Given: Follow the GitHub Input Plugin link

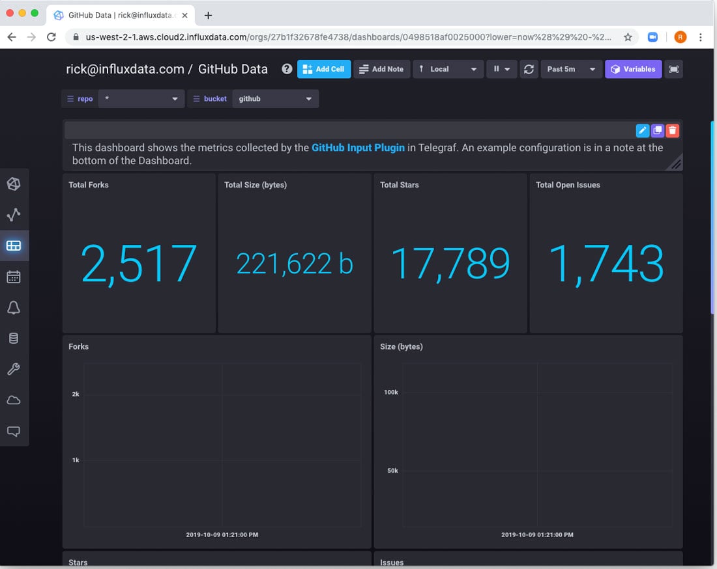Looking at the screenshot, I should point(358,148).
